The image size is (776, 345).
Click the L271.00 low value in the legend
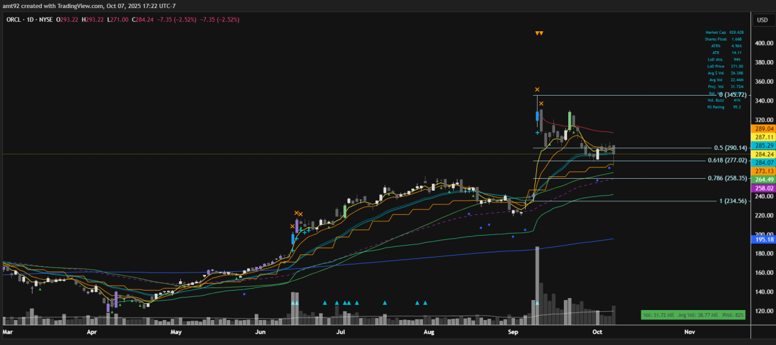pos(119,20)
